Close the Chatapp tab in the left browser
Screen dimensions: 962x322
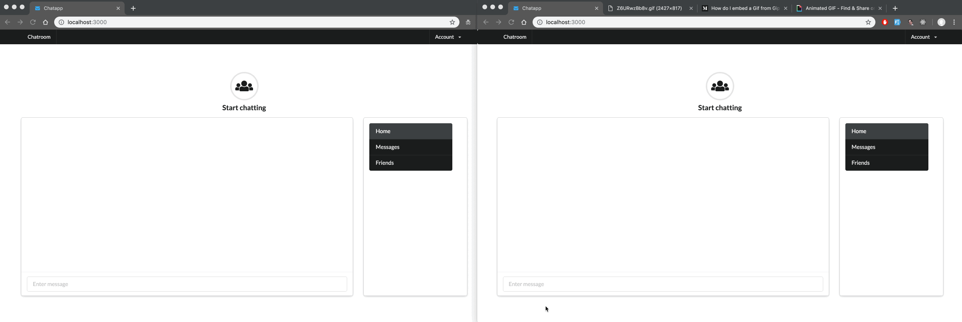(x=118, y=8)
